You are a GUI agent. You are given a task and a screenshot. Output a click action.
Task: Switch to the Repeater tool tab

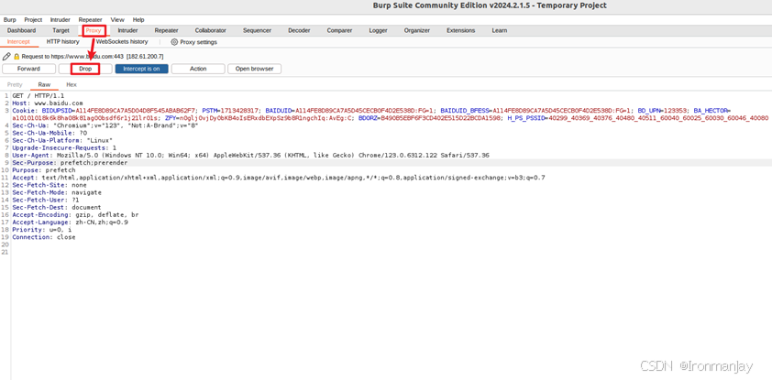click(167, 30)
